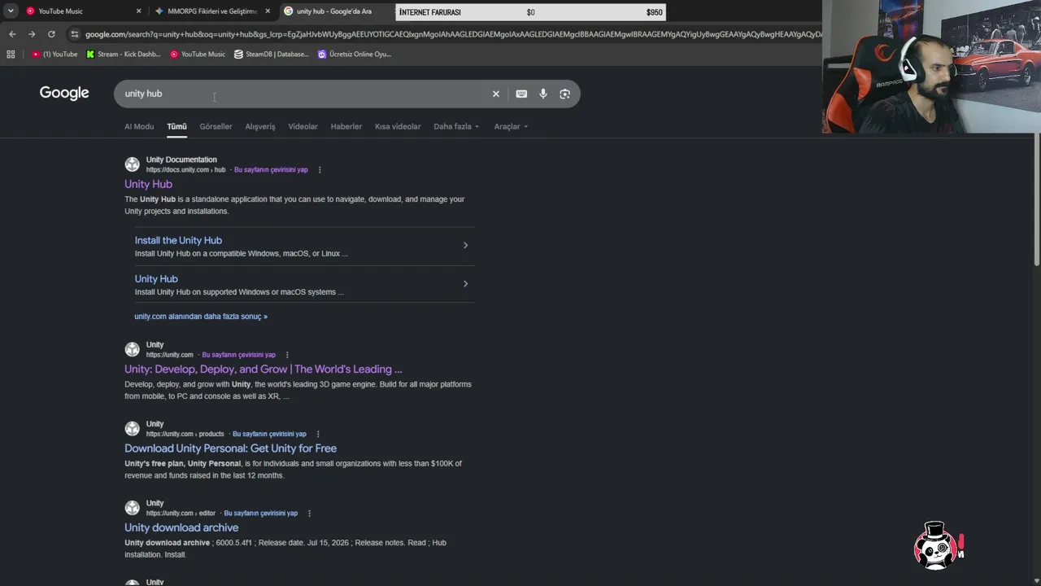The image size is (1041, 586).
Task: Translate the docs.unity.com result page
Action: (x=271, y=170)
